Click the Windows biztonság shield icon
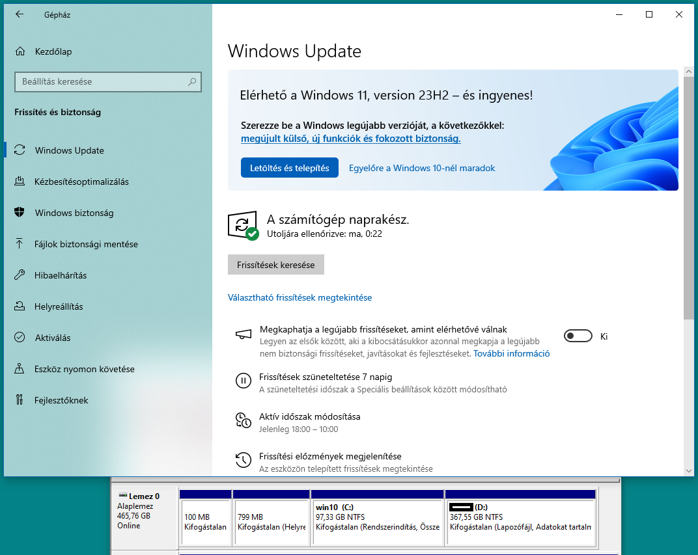Screen dimensions: 698x555 (20, 212)
